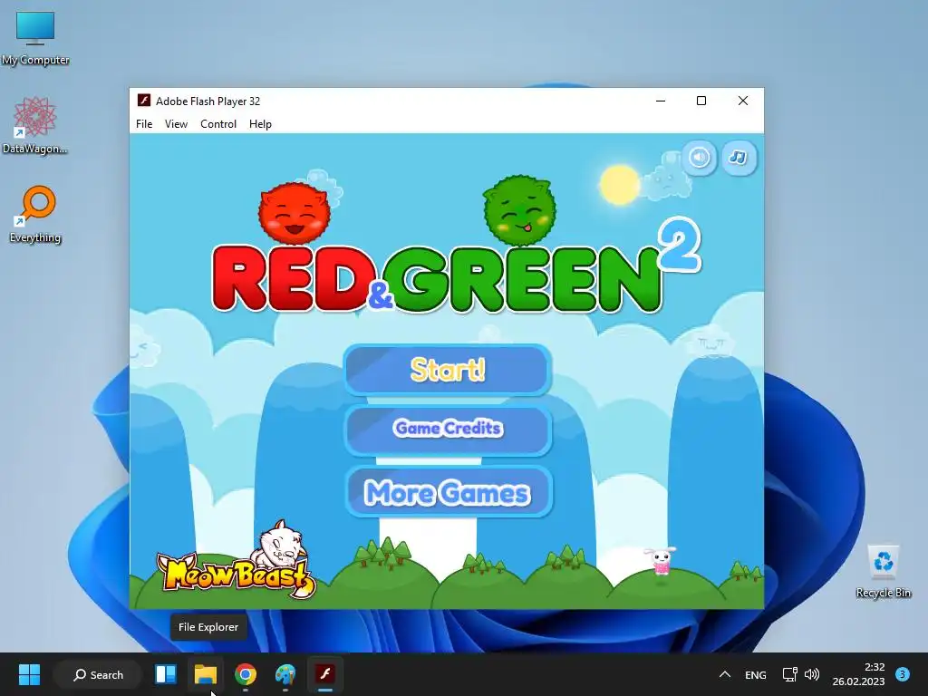This screenshot has height=696, width=928.
Task: Open Google Chrome from the taskbar
Action: tap(246, 674)
